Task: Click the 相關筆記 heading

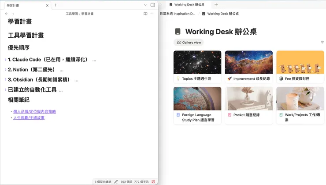Action: (19, 100)
